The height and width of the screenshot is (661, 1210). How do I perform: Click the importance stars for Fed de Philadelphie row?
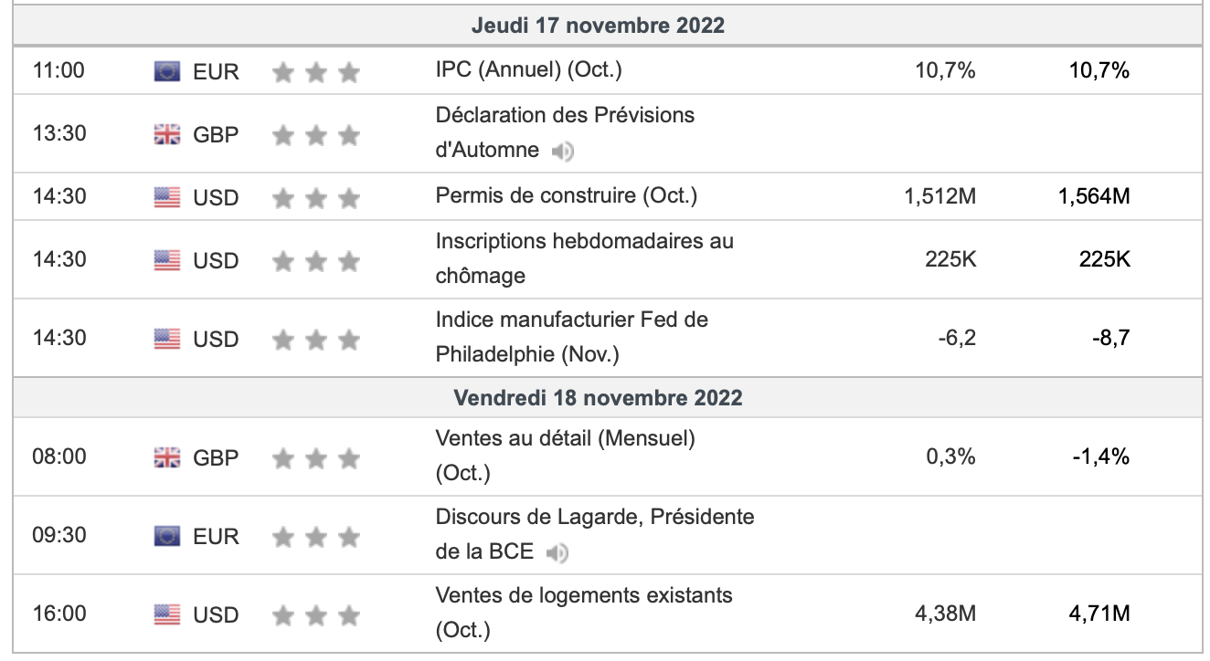pyautogui.click(x=315, y=340)
